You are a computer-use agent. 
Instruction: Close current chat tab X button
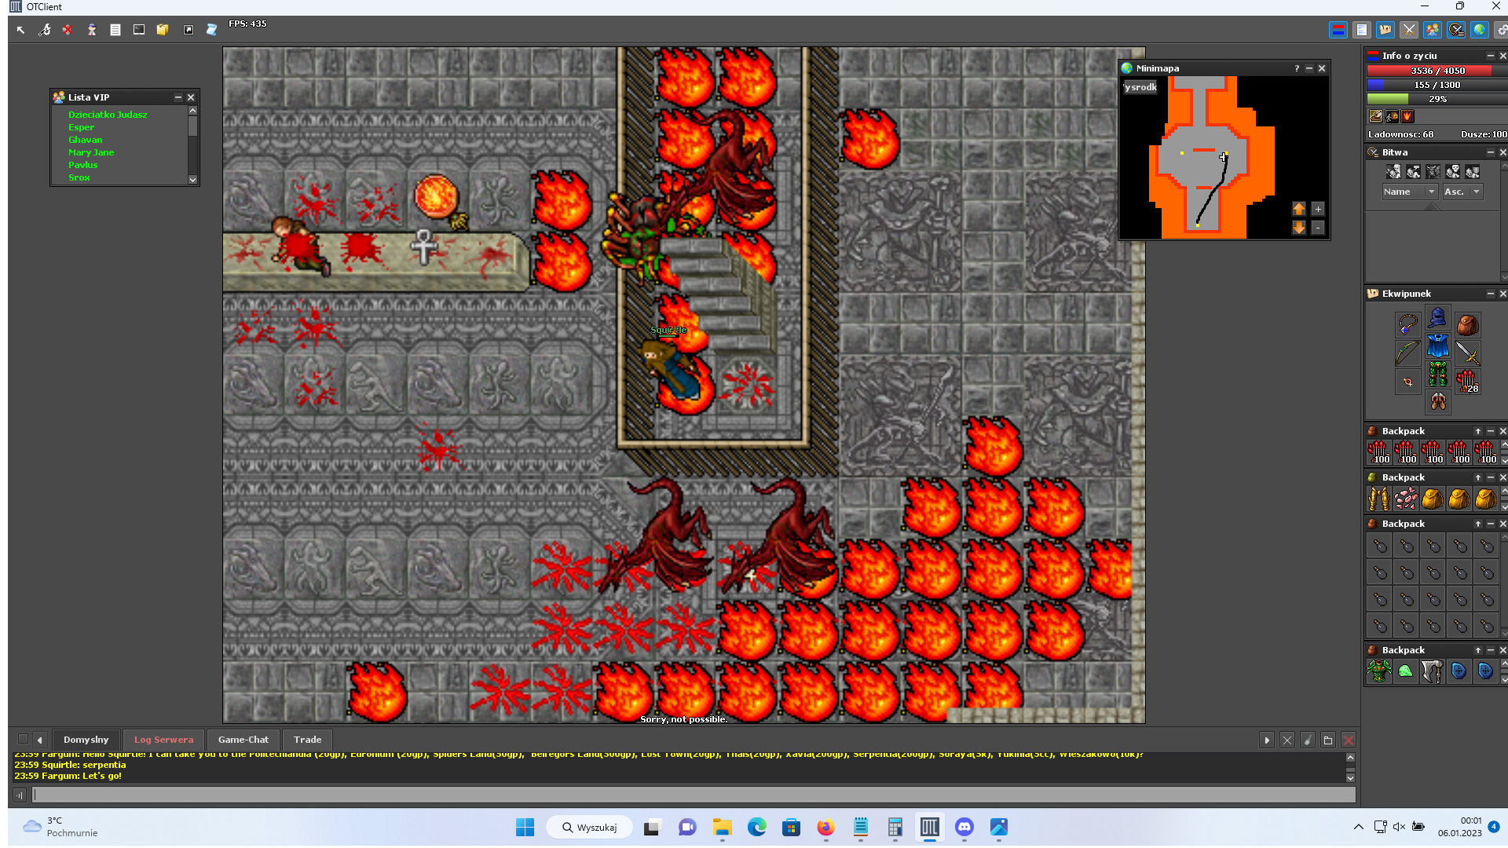1287,740
